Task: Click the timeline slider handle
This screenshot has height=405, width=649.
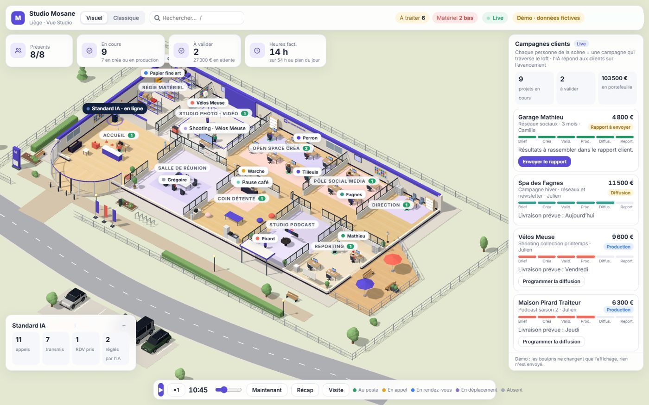Action: (x=224, y=390)
